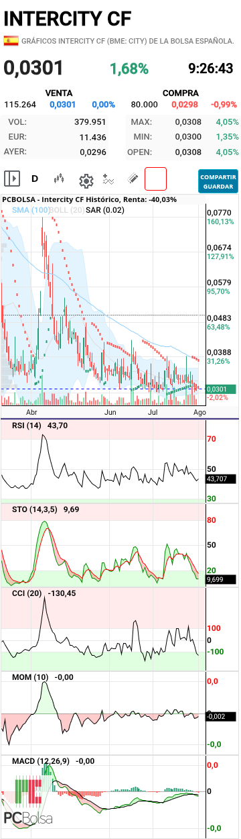Select the MACD (12,26,9) panel label
Viewport: 241px width, 839px height.
tap(41, 762)
